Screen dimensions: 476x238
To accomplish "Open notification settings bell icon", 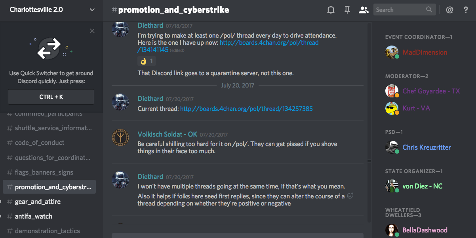I will (331, 10).
